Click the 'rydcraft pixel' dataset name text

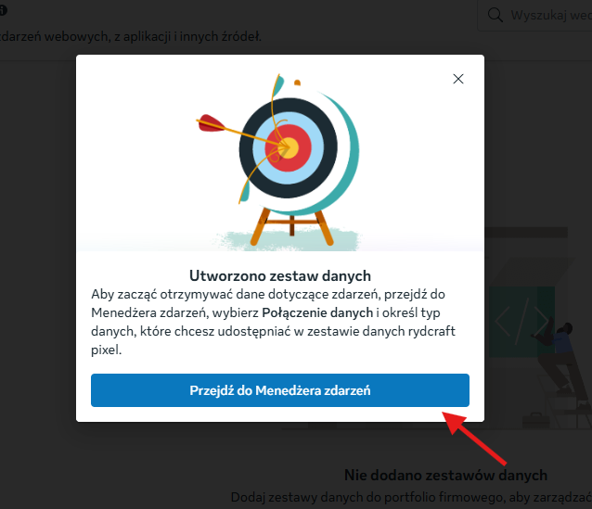273,340
